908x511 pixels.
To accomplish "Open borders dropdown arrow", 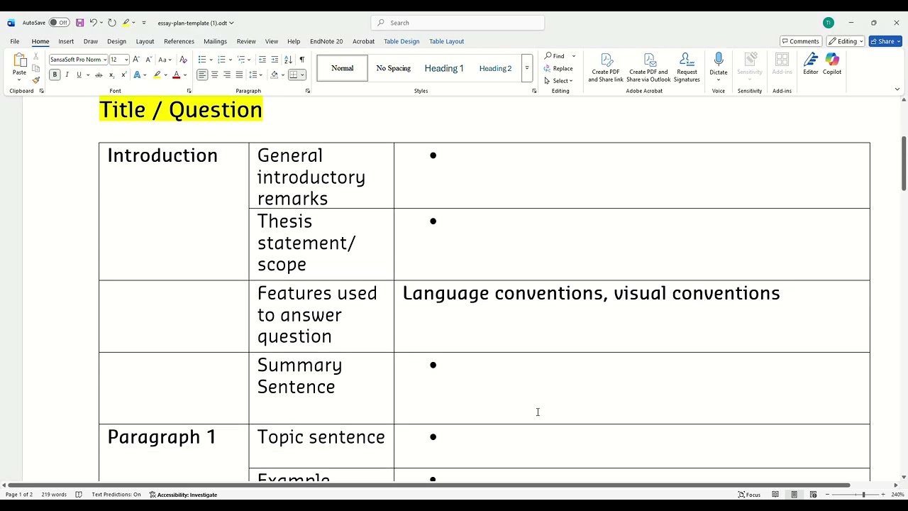I will 303,75.
